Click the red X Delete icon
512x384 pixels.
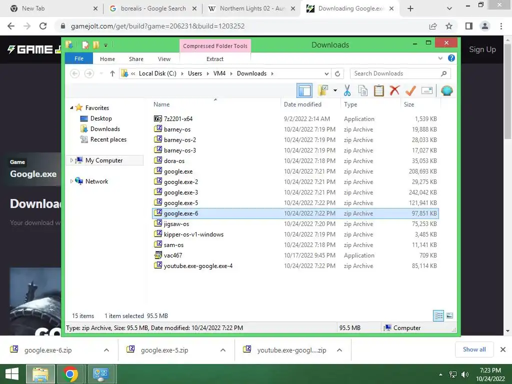(394, 90)
